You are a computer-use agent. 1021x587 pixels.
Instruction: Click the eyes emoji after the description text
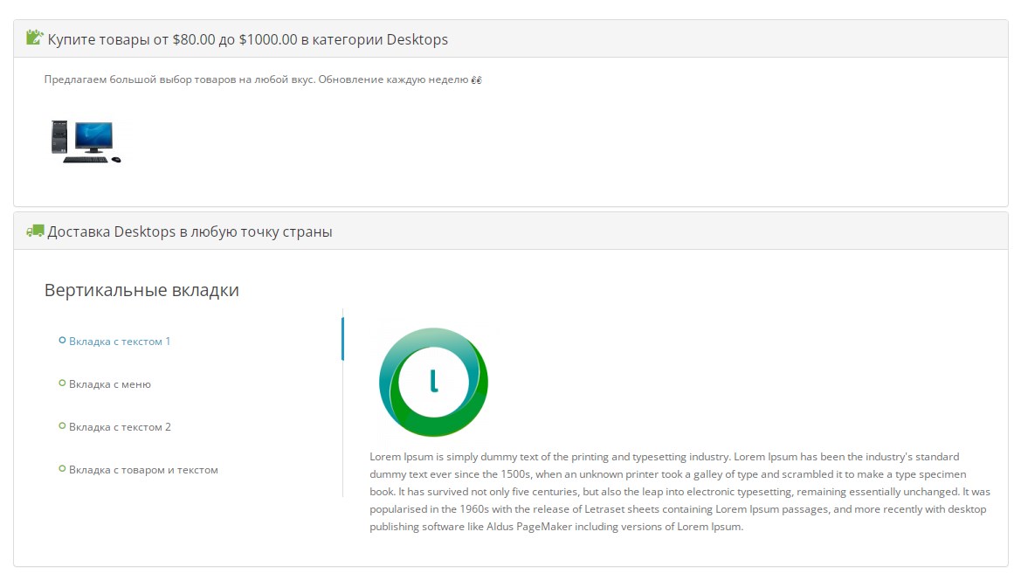tap(476, 80)
